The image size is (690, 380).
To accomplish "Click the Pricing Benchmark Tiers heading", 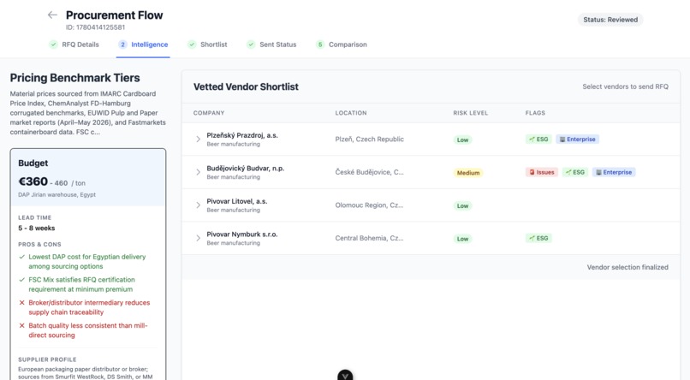I will [x=74, y=78].
